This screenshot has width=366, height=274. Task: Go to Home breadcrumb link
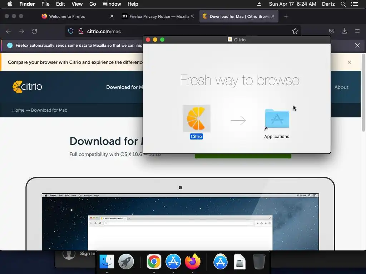point(18,110)
